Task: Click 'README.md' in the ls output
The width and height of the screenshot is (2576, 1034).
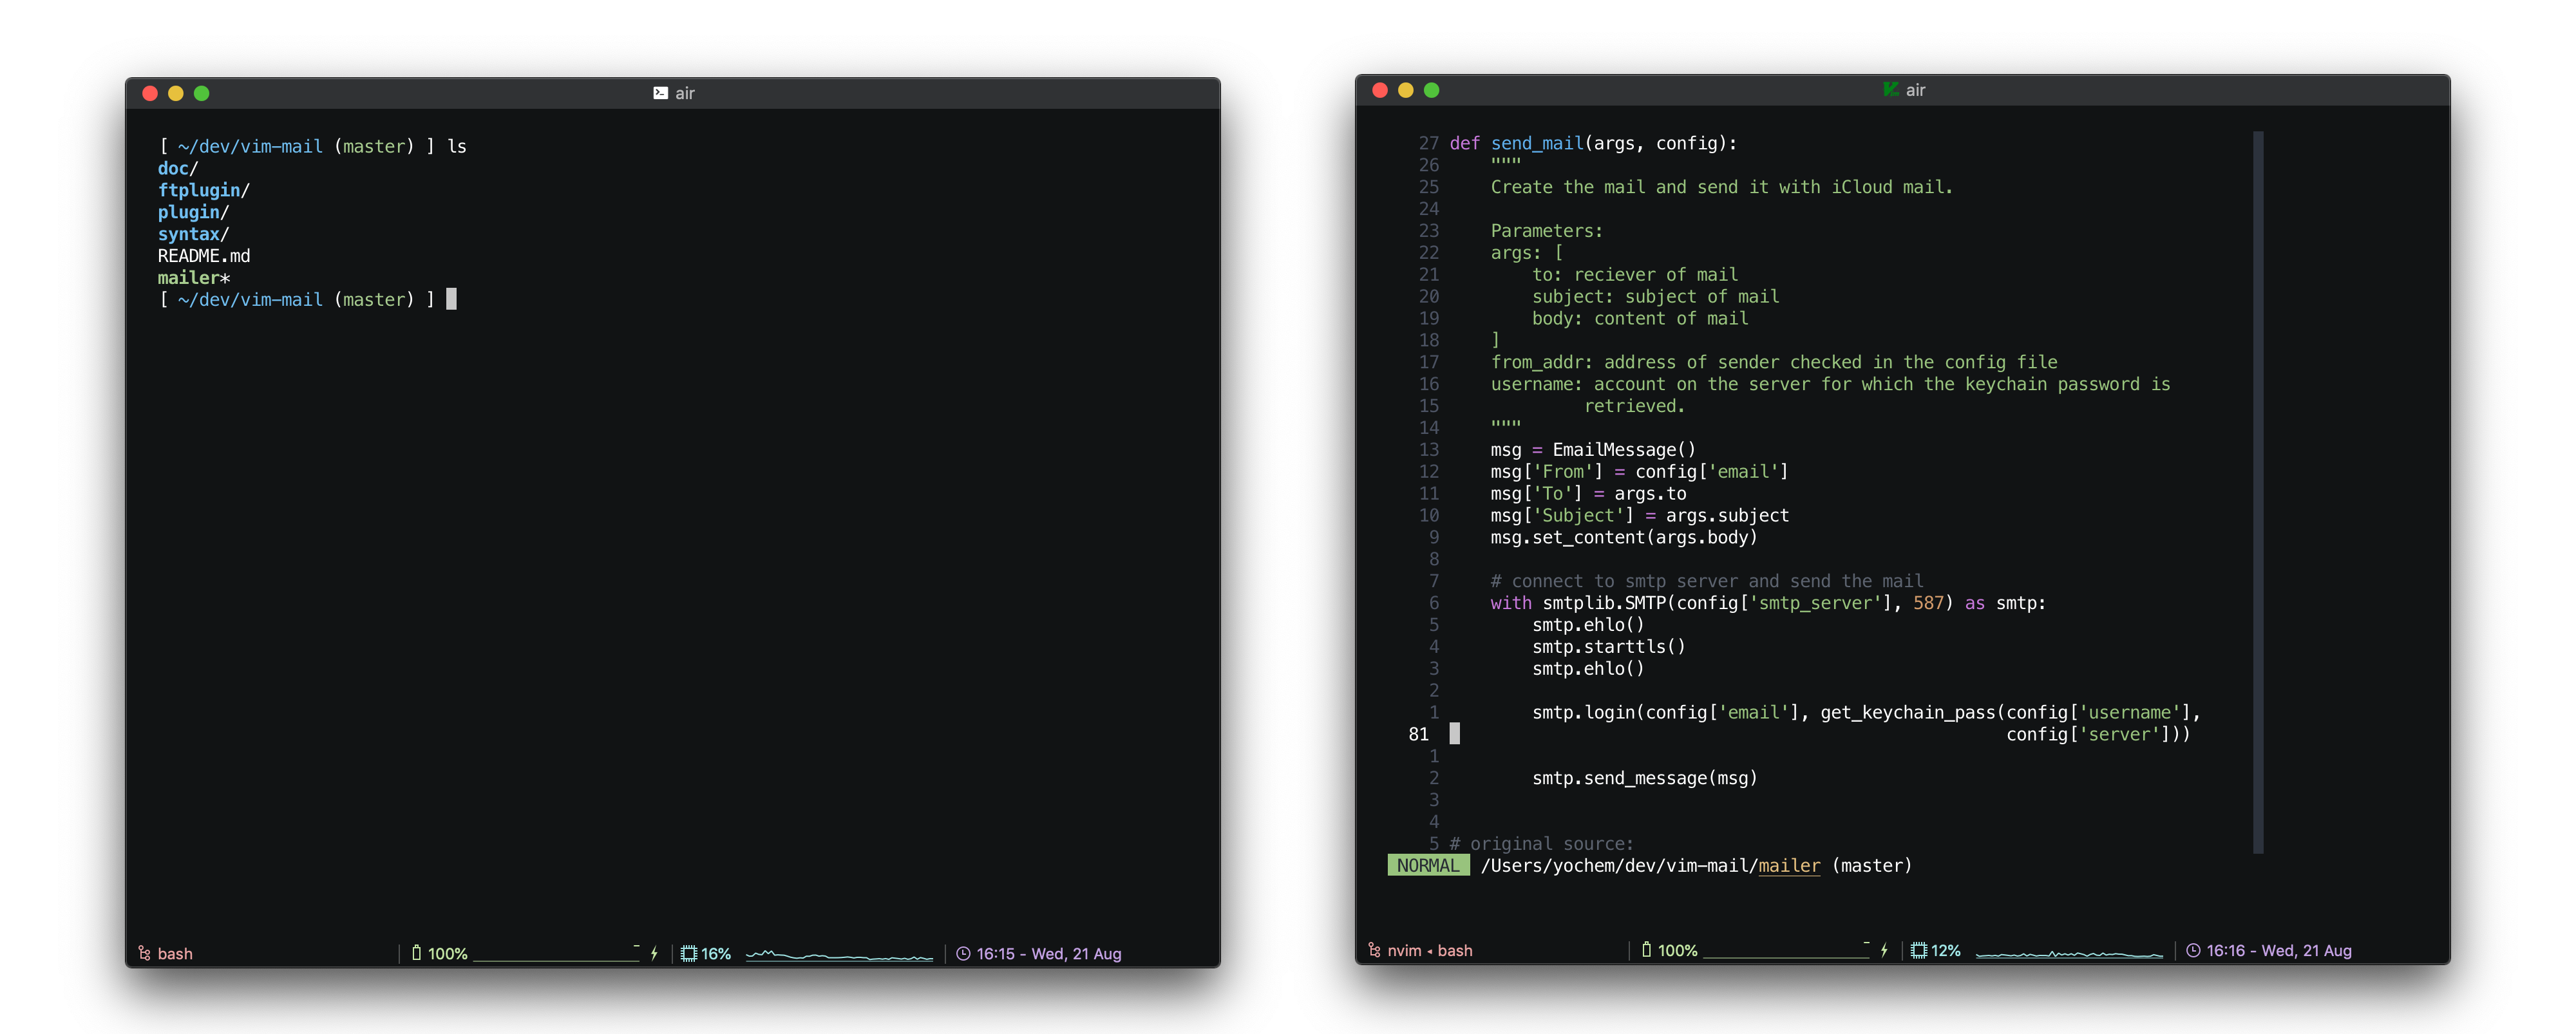Action: coord(204,256)
